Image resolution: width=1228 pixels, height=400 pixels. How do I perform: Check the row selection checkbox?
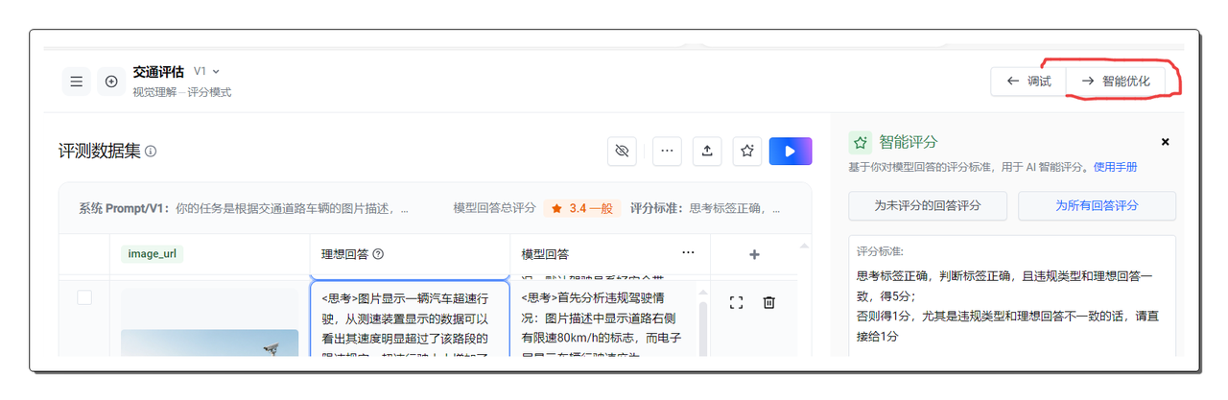pyautogui.click(x=84, y=297)
